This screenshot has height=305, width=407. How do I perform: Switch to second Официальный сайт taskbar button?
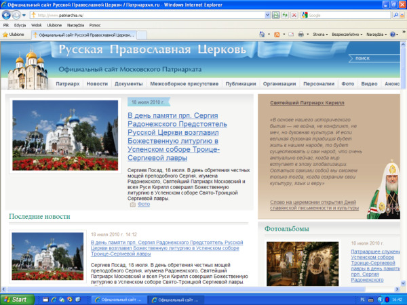[x=176, y=300]
